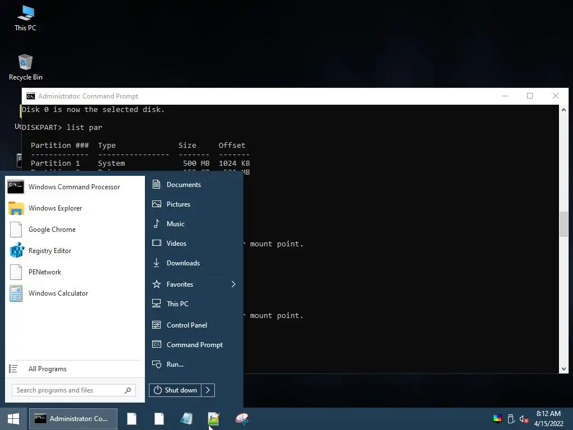573x430 pixels.
Task: Click the '1024 KB' offset value
Action: click(234, 163)
